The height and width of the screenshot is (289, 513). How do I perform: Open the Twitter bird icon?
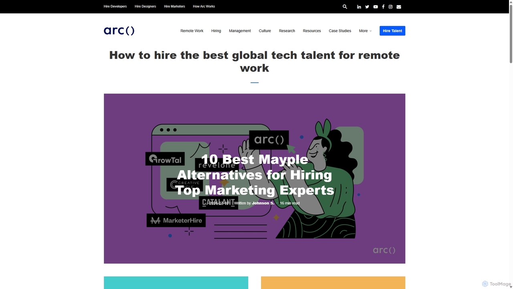click(x=367, y=7)
